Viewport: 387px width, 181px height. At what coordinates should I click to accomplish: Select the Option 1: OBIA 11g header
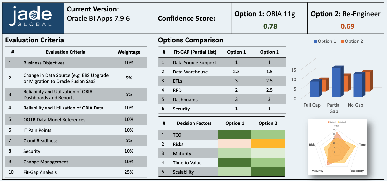click(269, 14)
